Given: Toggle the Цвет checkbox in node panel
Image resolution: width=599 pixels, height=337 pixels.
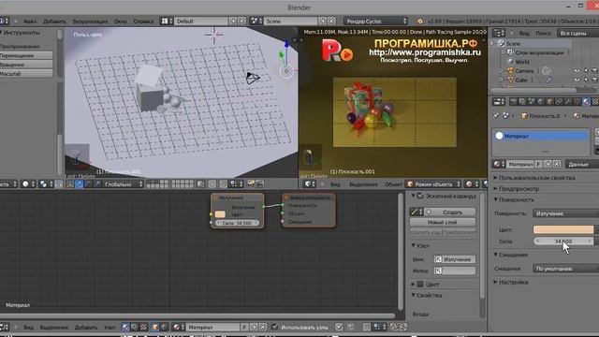Looking at the screenshot, I should [420, 285].
